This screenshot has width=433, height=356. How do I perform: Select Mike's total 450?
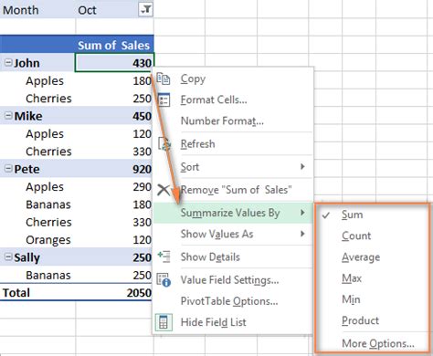click(142, 116)
